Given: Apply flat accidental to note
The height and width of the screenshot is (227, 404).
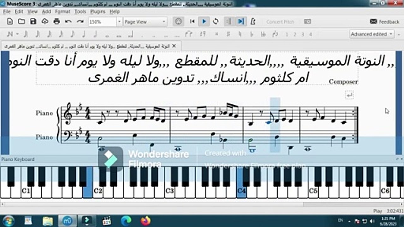Looking at the screenshot, I should 252,34.
